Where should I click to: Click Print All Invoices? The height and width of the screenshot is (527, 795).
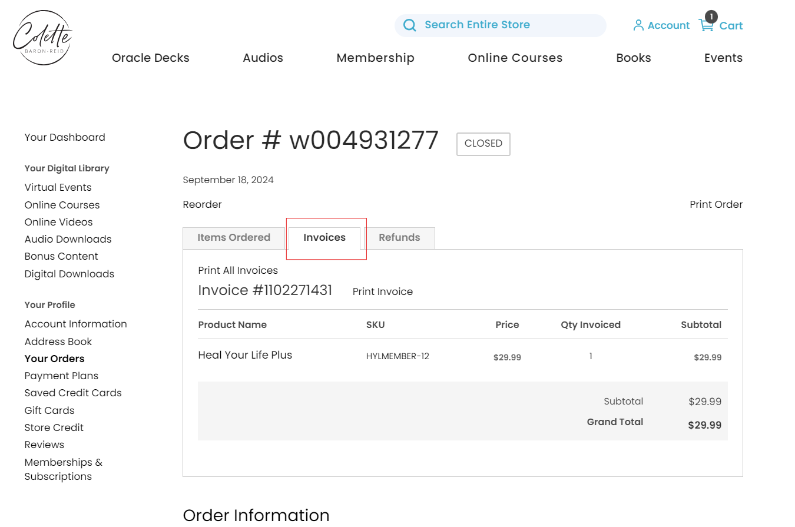(x=238, y=271)
